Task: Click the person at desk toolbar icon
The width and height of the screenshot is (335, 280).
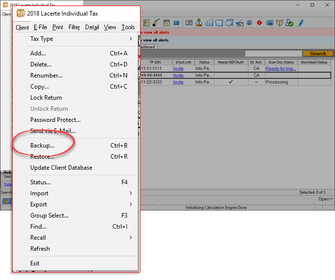Action: point(199,23)
